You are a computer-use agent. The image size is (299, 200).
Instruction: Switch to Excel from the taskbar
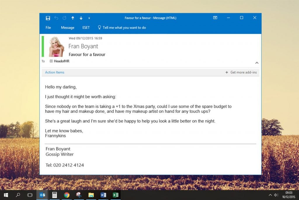(116, 195)
